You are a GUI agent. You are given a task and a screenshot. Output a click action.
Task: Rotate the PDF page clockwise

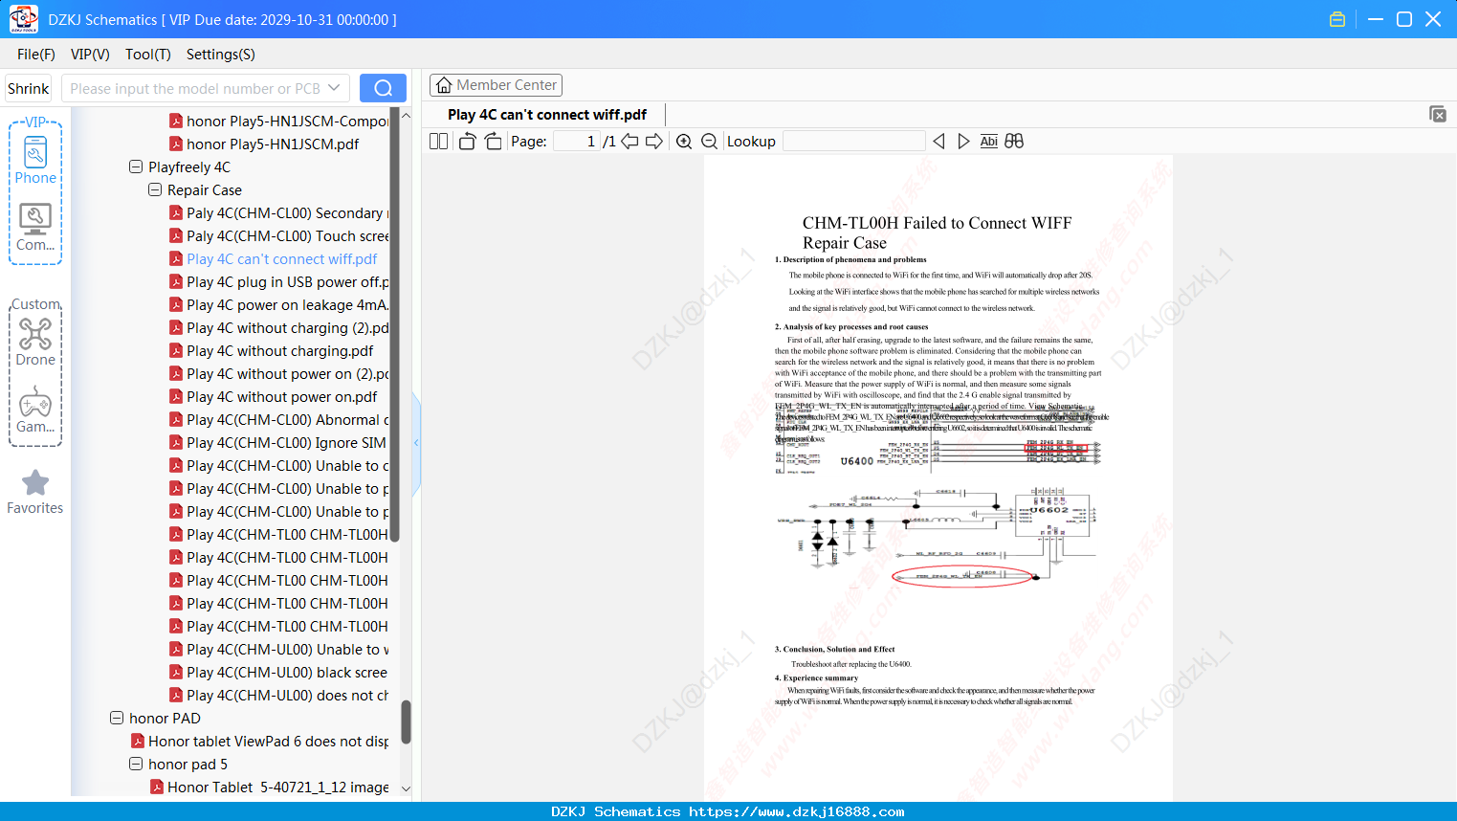click(493, 142)
